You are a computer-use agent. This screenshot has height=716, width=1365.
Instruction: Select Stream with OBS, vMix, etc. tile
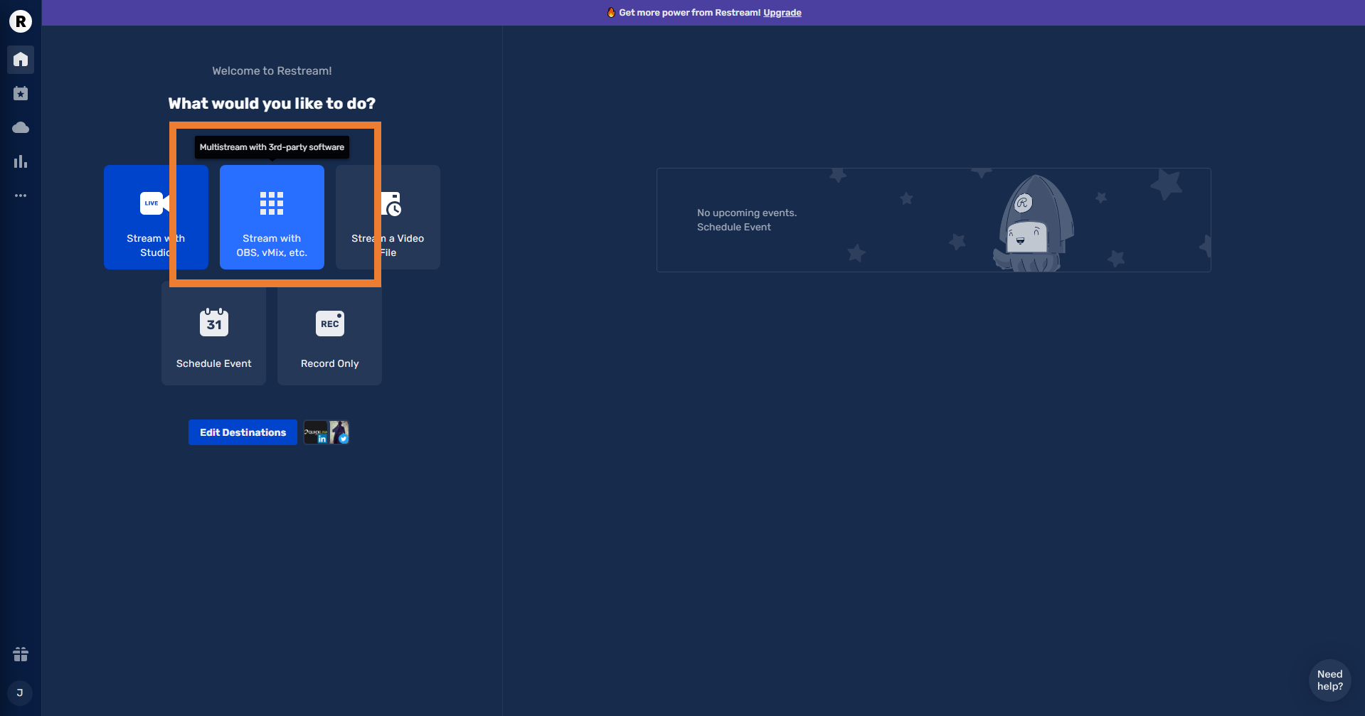point(272,217)
